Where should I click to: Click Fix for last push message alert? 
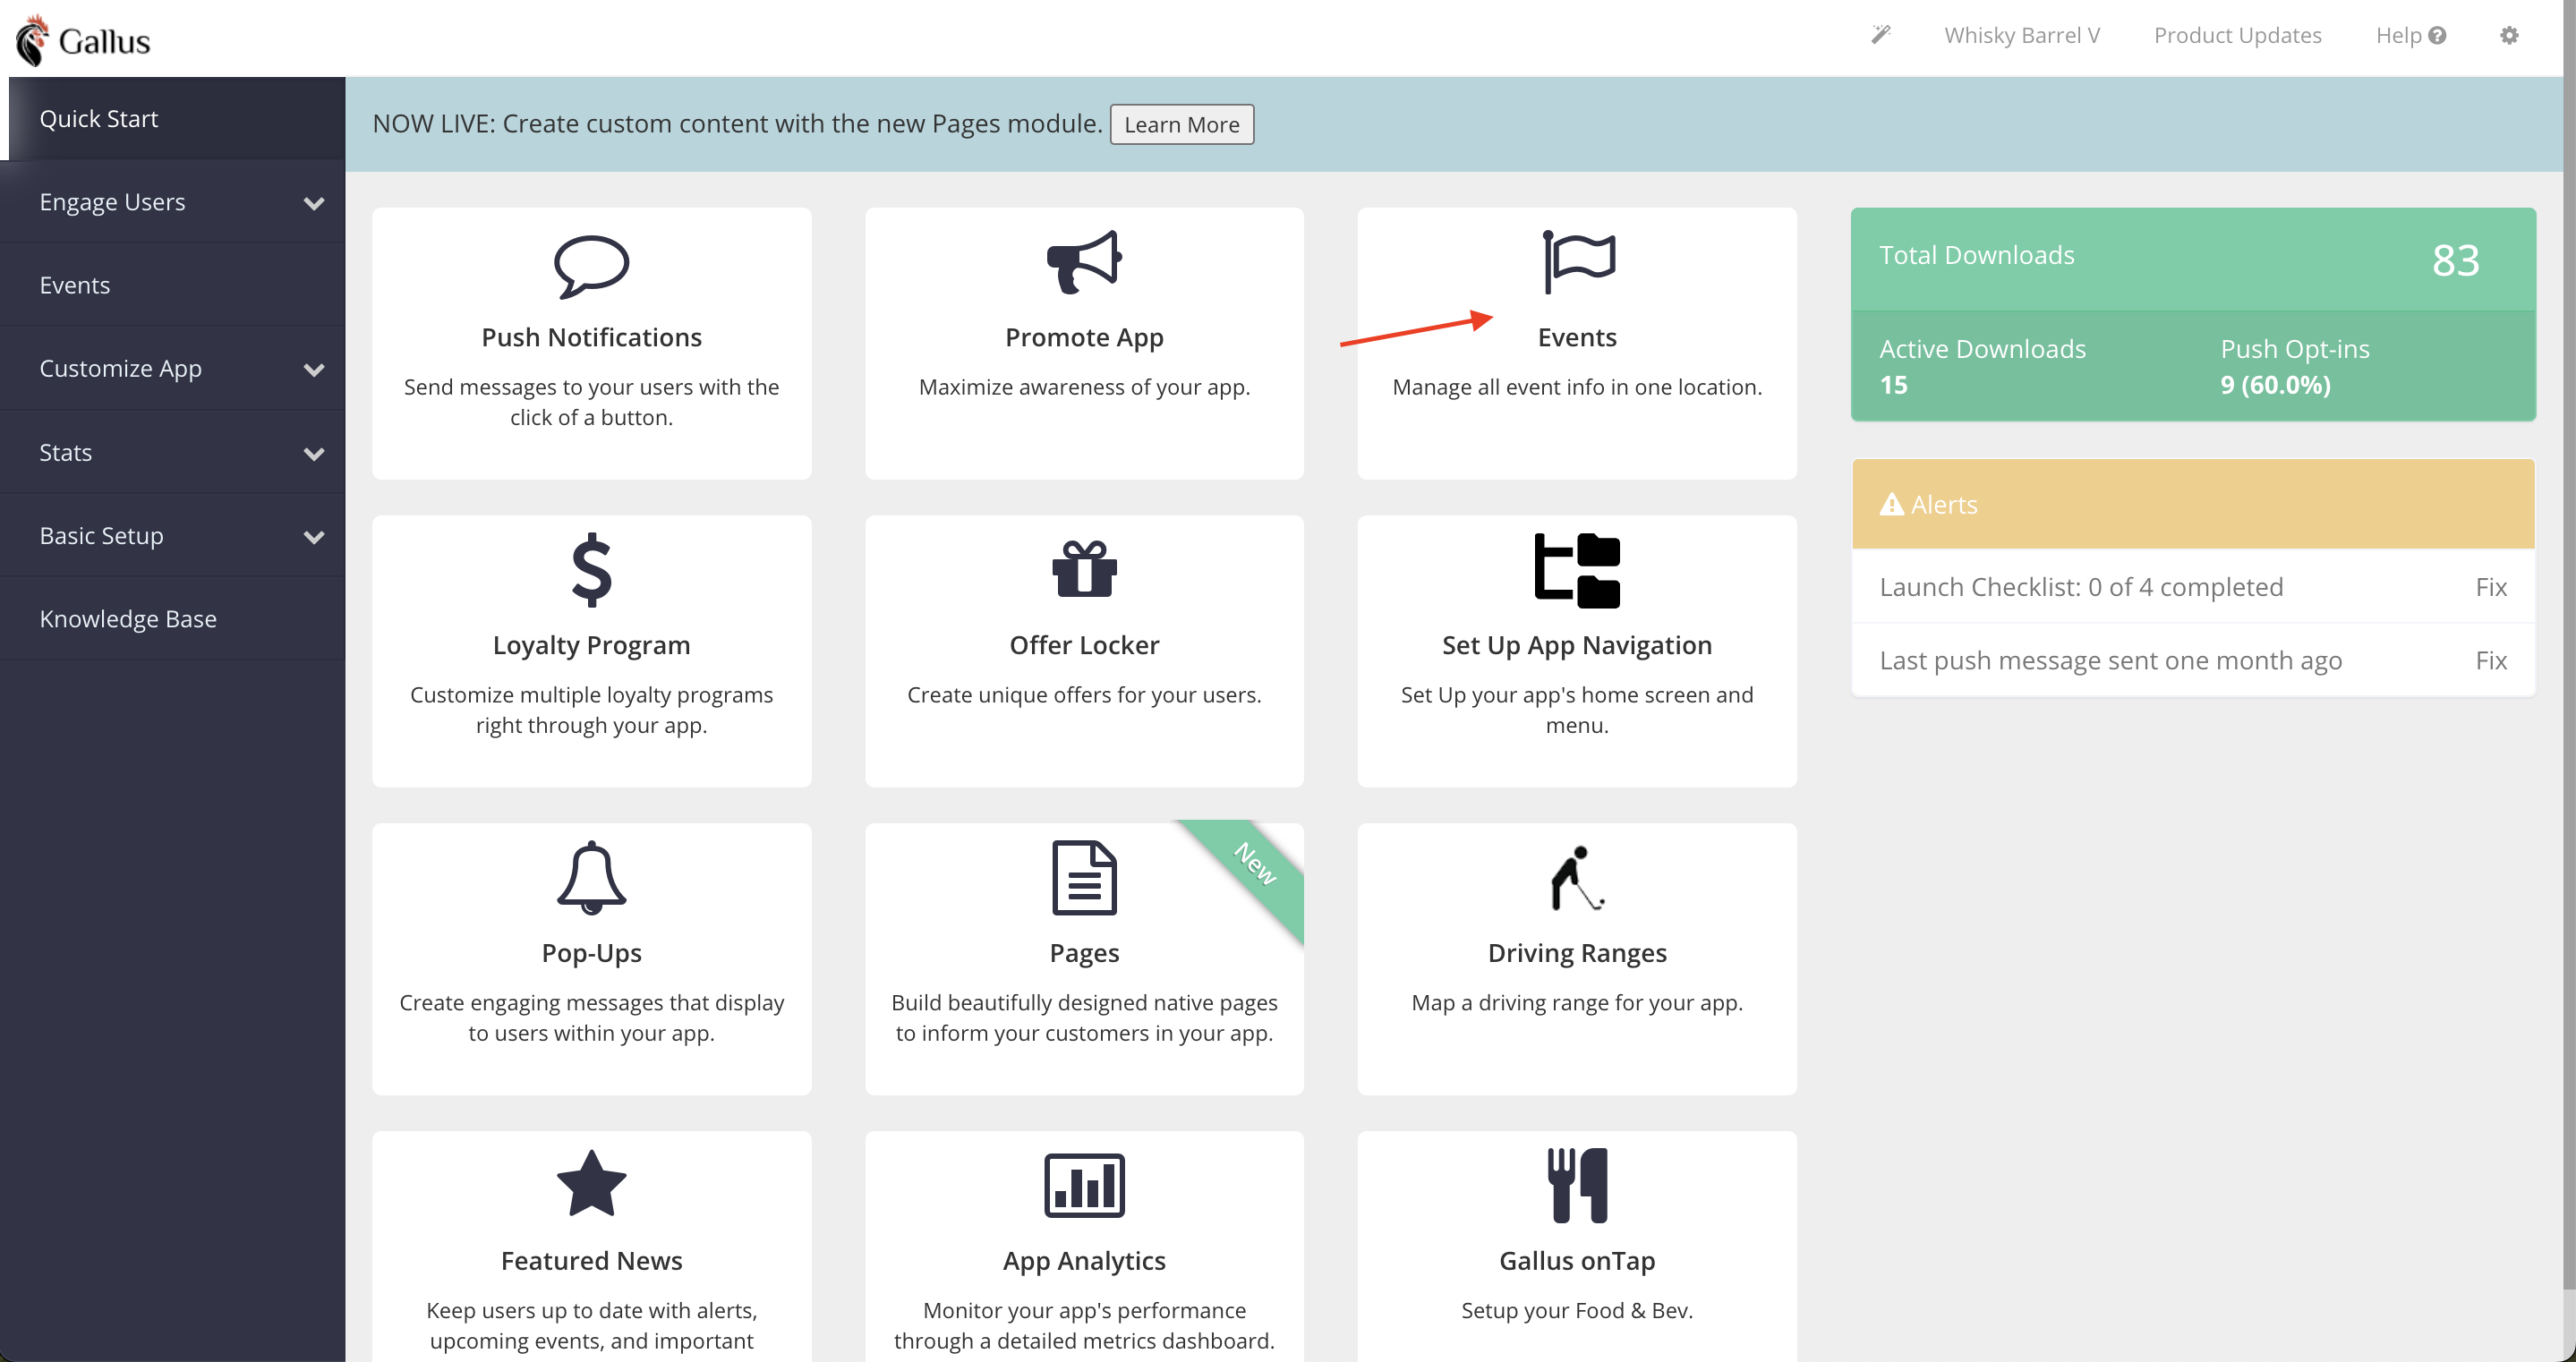point(2490,660)
